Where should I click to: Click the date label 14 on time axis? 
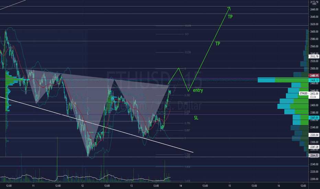point(181,186)
